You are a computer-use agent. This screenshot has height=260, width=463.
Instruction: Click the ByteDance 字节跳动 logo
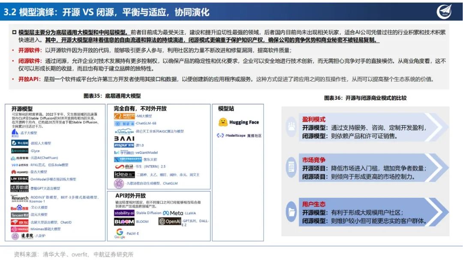(x=124, y=152)
